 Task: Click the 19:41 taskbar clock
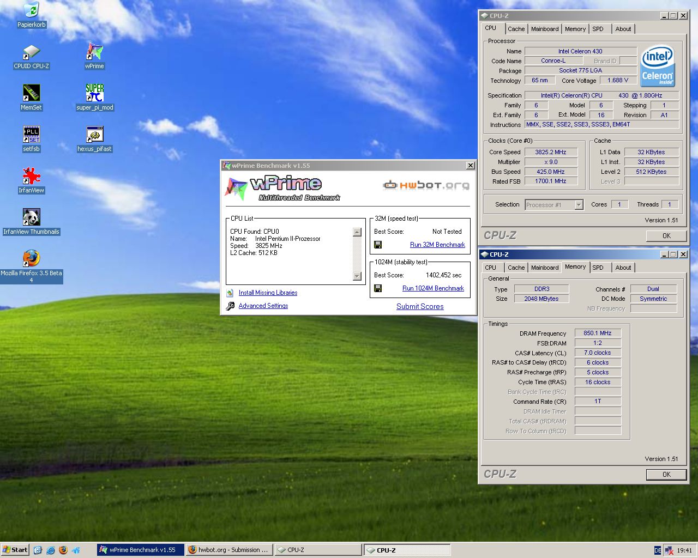[x=684, y=550]
